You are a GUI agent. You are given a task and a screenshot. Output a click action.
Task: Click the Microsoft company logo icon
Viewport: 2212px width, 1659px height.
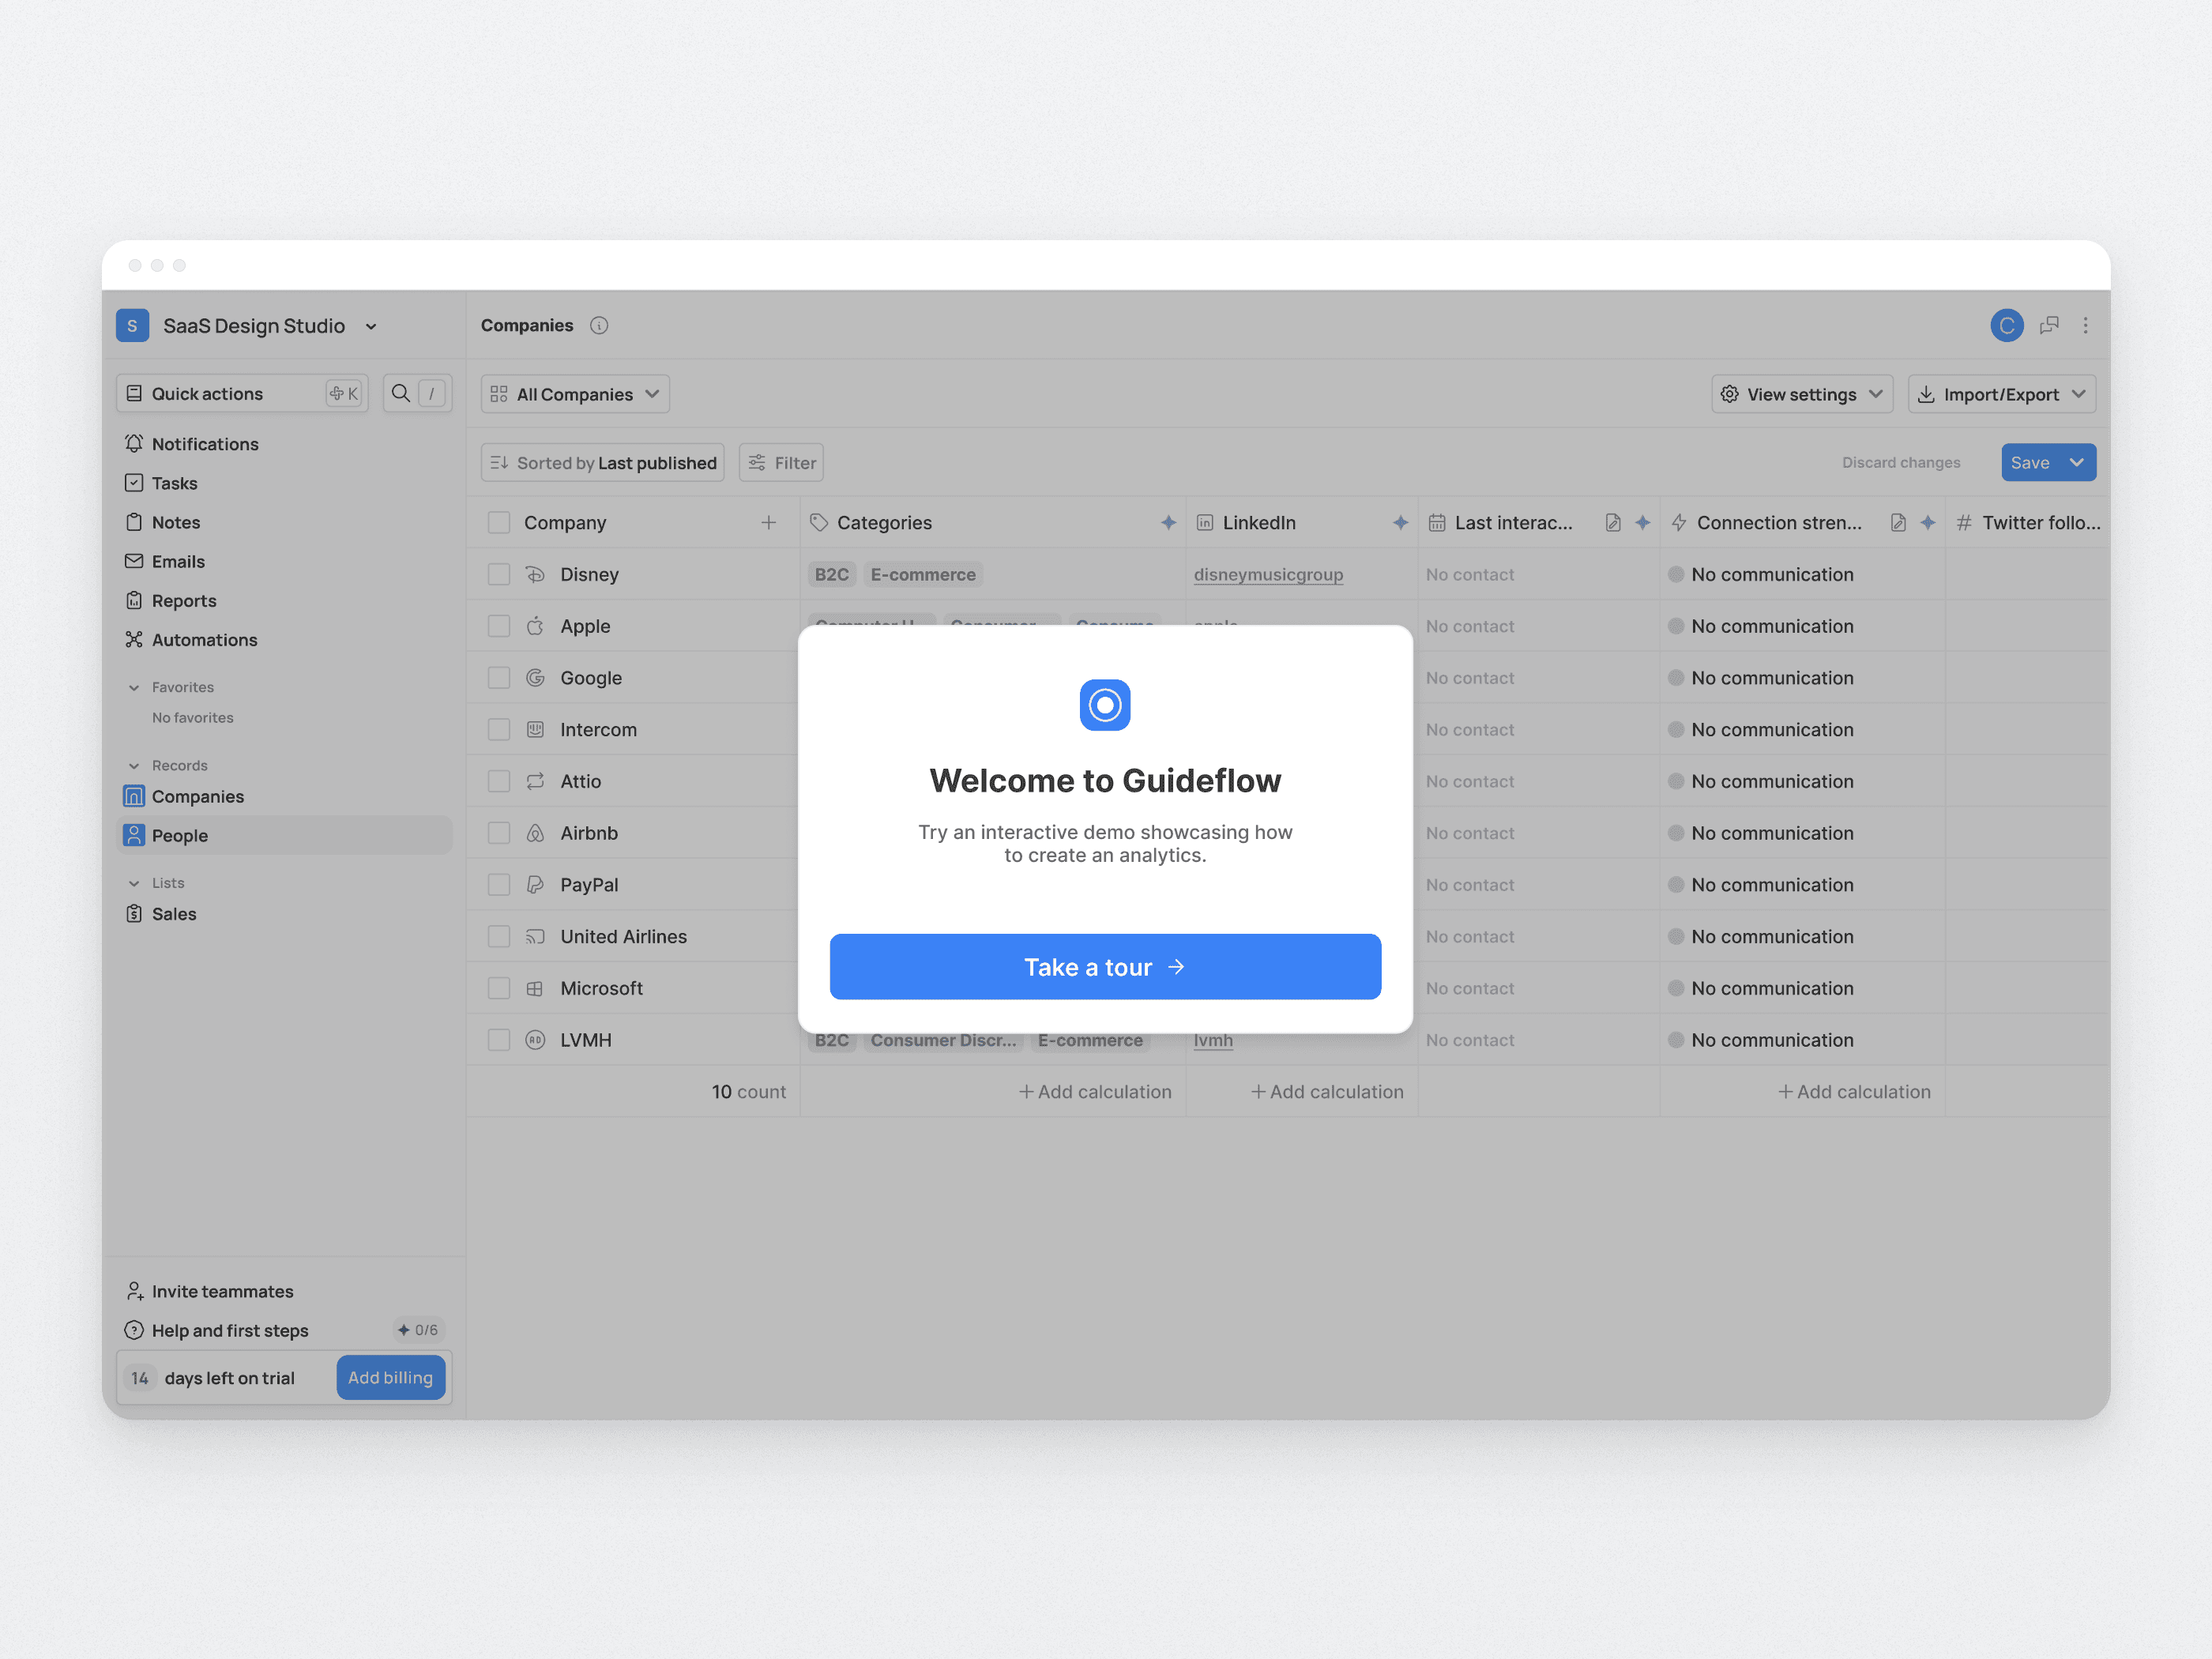(x=535, y=989)
